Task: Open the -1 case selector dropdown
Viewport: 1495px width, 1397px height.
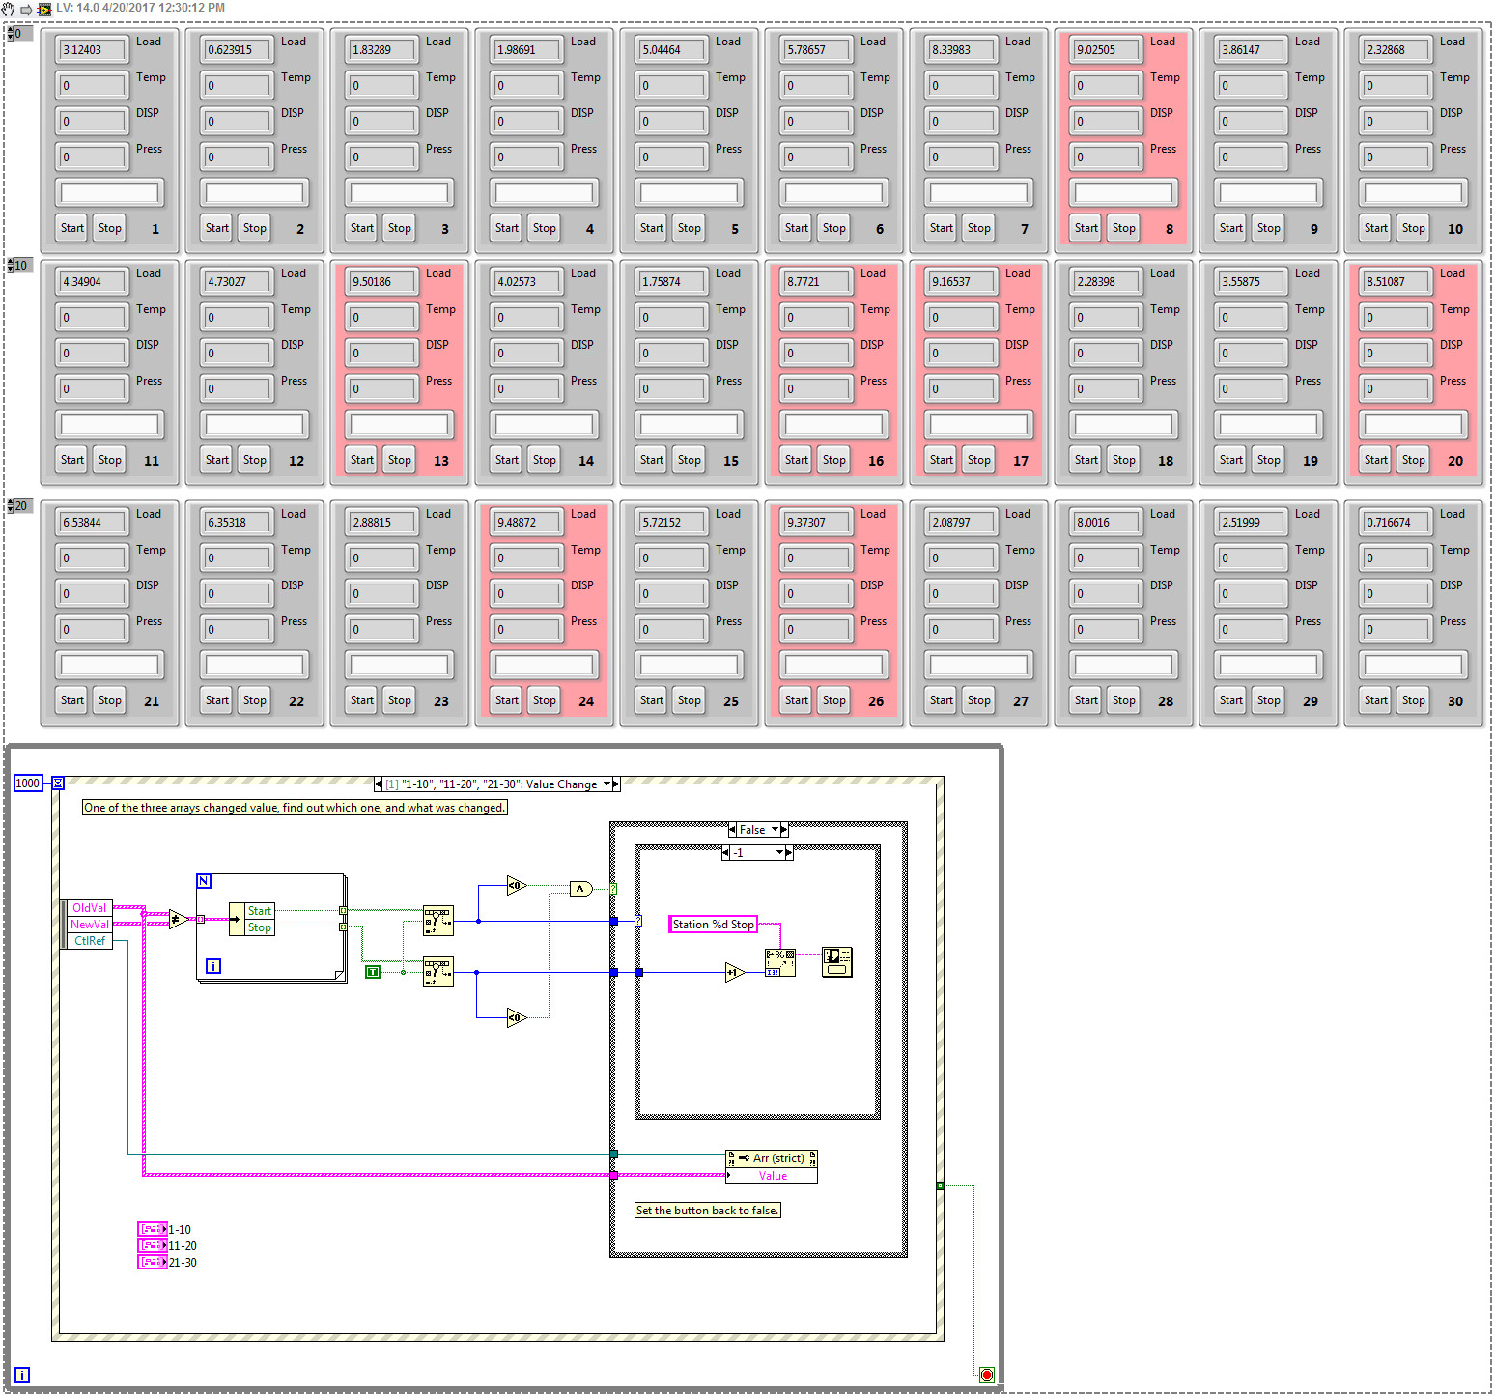Action: [x=780, y=853]
